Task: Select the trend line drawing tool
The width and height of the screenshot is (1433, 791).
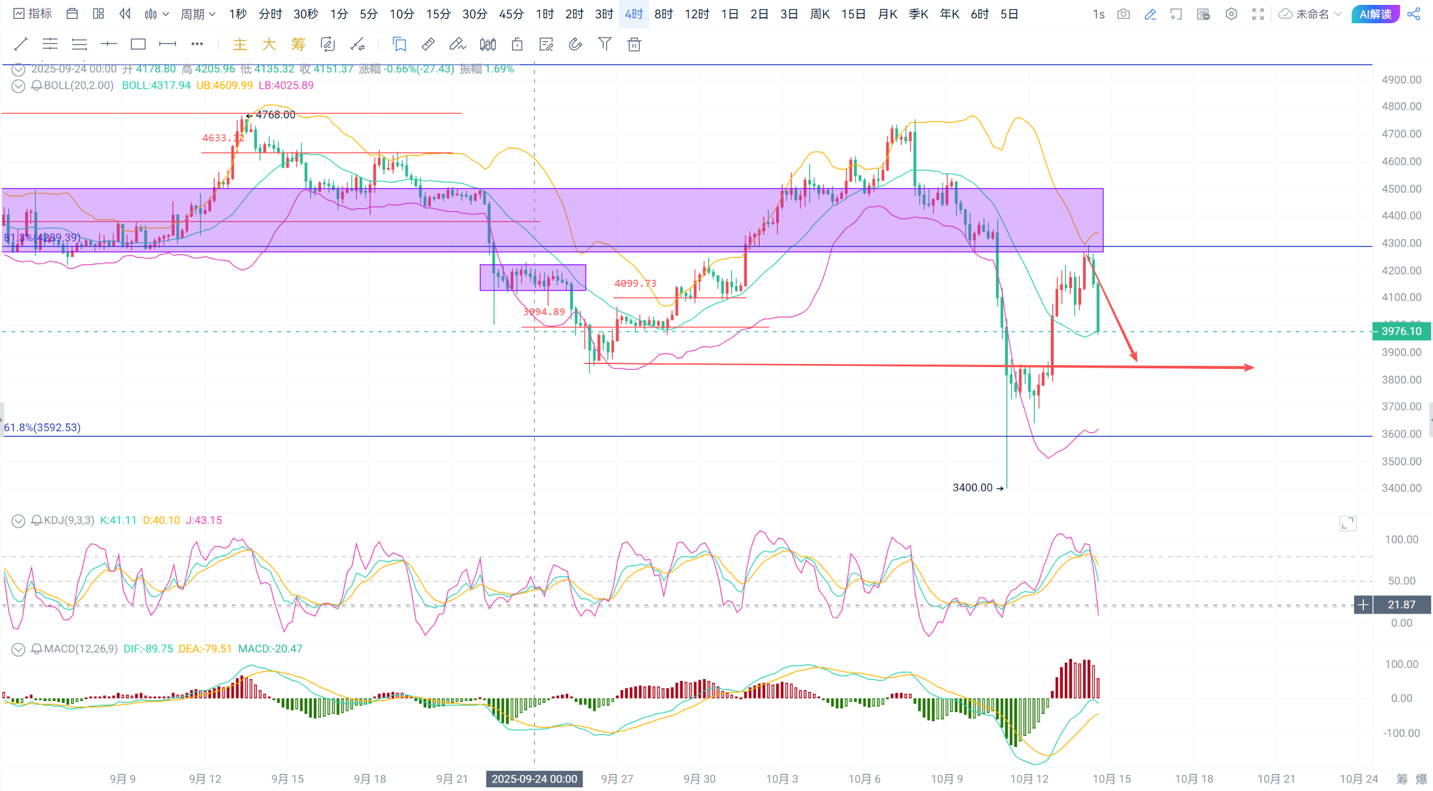Action: 21,44
